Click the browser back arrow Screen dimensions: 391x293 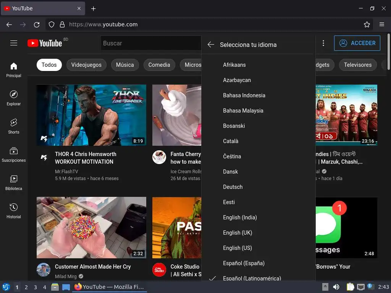[9, 24]
